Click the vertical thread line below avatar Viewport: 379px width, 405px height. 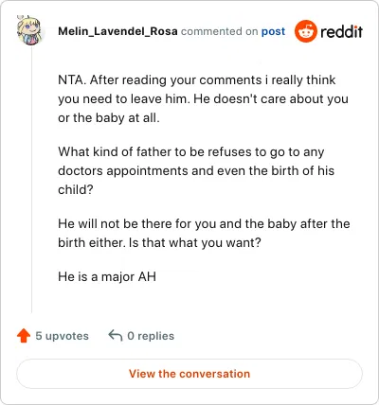(x=31, y=180)
